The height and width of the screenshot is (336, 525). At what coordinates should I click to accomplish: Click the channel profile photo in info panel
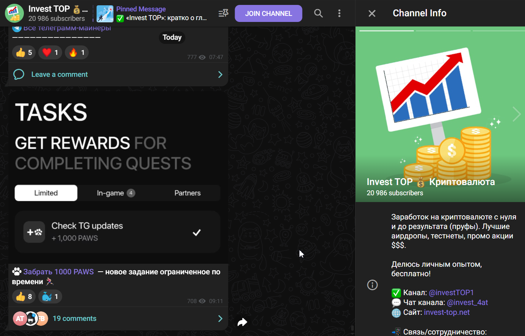[440, 114]
